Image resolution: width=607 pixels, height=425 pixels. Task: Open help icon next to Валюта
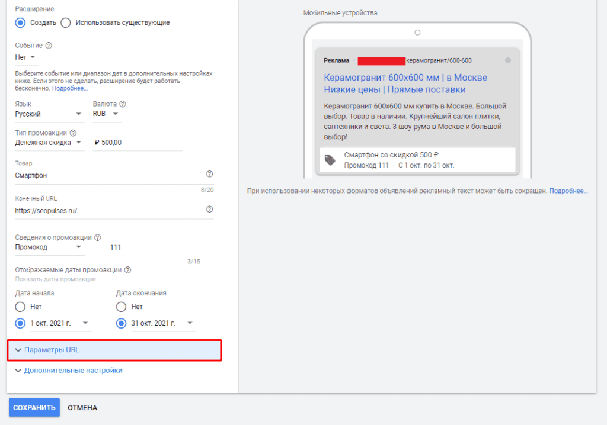pyautogui.click(x=123, y=104)
